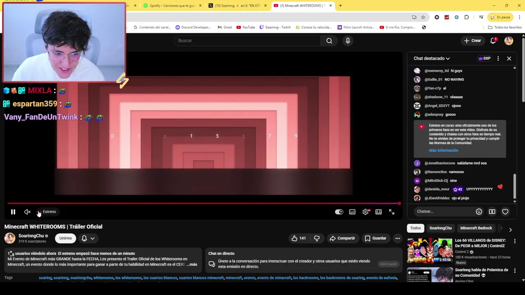Open the Chrome three-dot menu
This screenshot has width=525, height=295.
520,17
